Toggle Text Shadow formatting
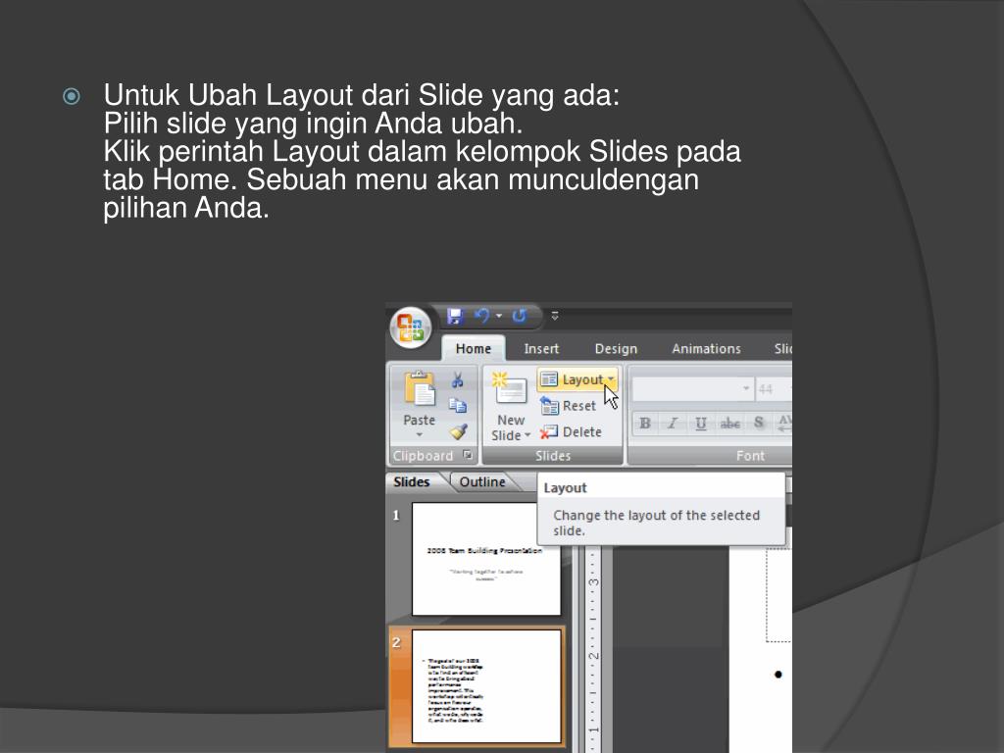 [758, 424]
